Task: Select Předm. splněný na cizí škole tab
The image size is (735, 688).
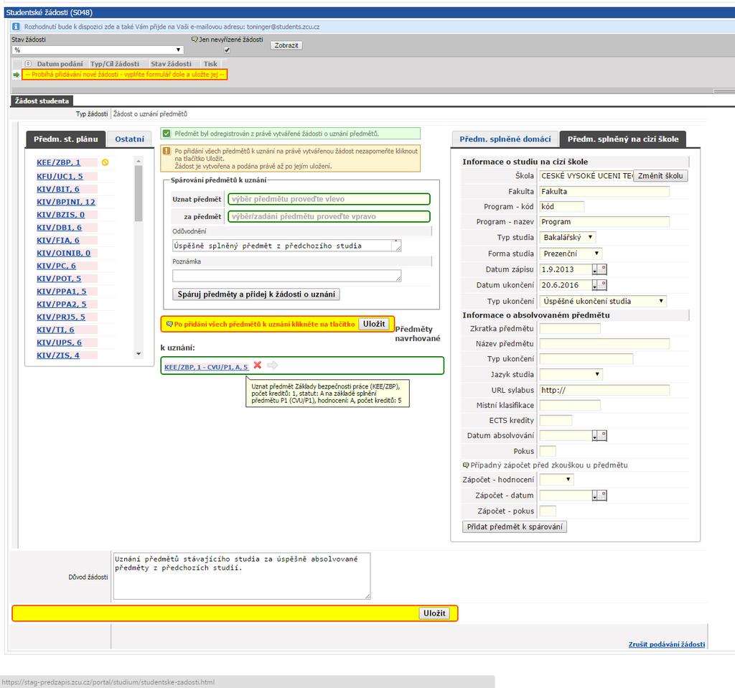Action: [x=623, y=139]
